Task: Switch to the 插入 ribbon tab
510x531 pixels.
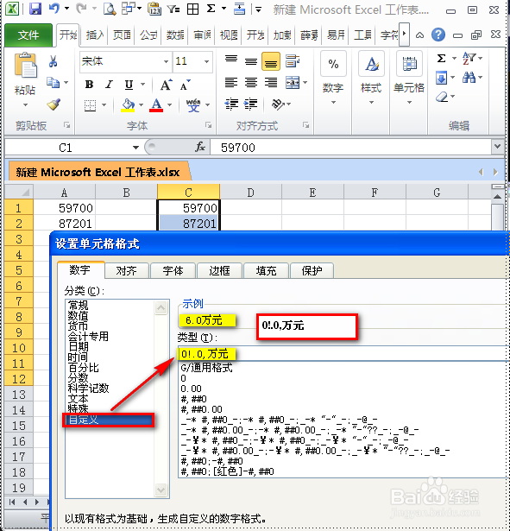Action: 94,35
